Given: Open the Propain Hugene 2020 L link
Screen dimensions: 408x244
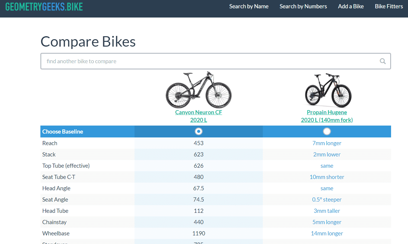Looking at the screenshot, I should pos(327,116).
